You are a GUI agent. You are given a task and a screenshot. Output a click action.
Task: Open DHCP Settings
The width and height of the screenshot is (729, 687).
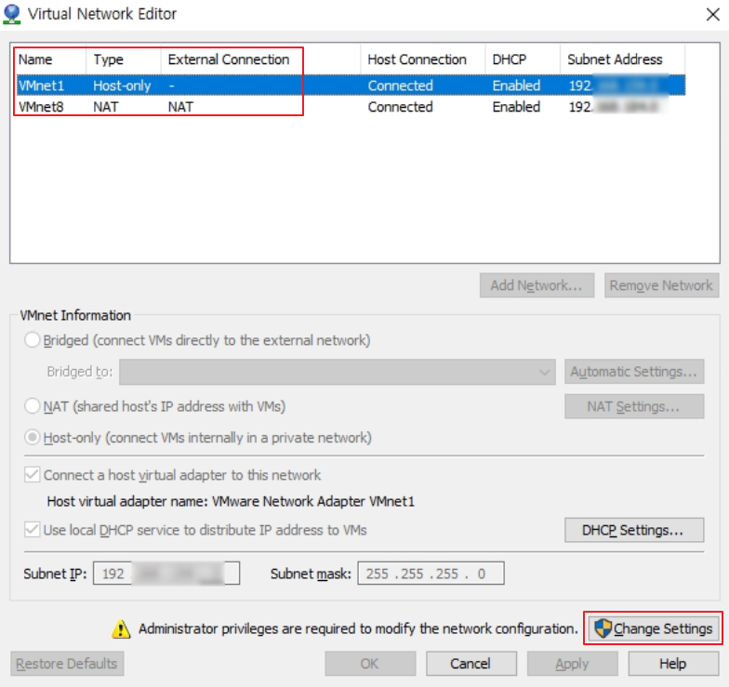coord(634,530)
